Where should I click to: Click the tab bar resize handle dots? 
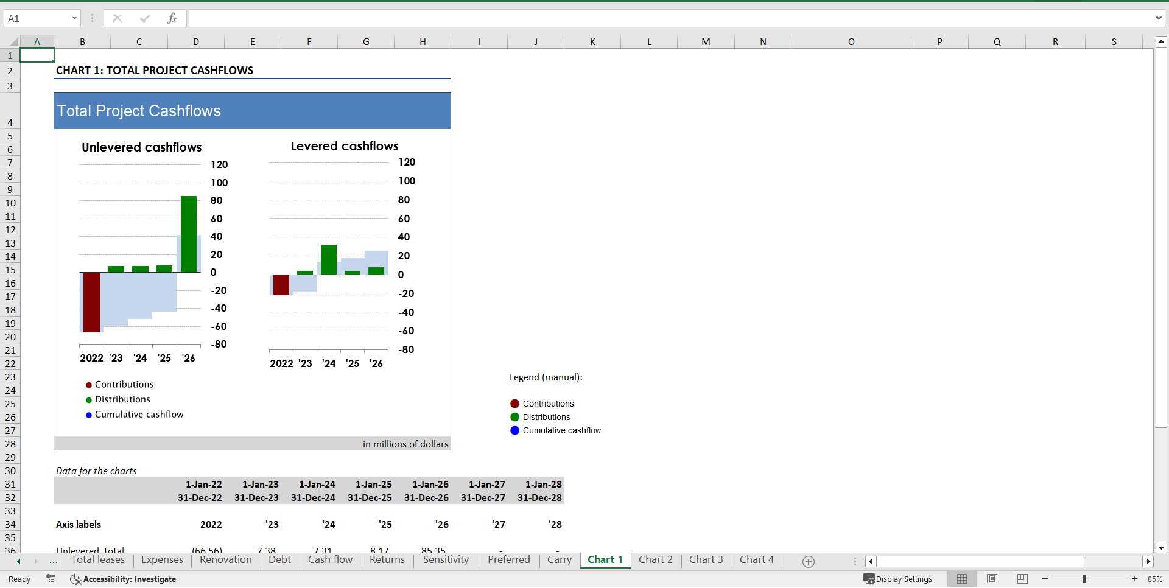tap(855, 562)
